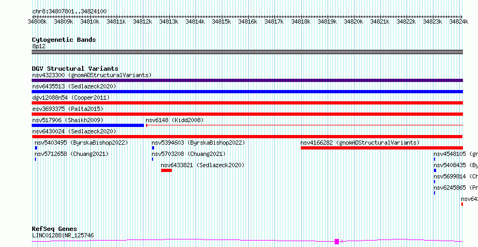
Task: Select the nsv6433821 (Sedlazeck2020) red bar
Action: (x=166, y=170)
